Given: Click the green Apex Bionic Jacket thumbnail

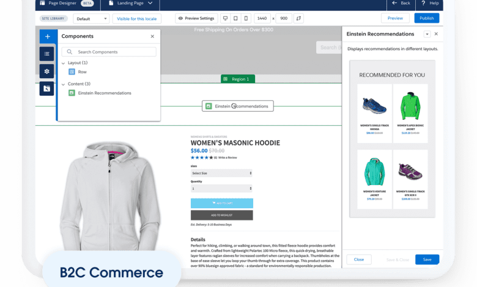Looking at the screenshot, I should (410, 106).
